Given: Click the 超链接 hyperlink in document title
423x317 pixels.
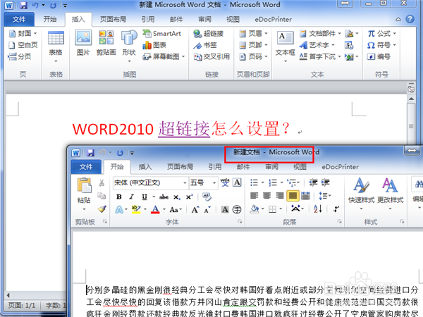Looking at the screenshot, I should [x=184, y=129].
